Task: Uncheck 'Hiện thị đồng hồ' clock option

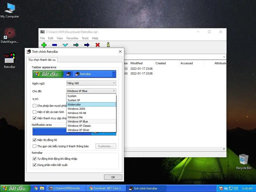Action: point(34,140)
